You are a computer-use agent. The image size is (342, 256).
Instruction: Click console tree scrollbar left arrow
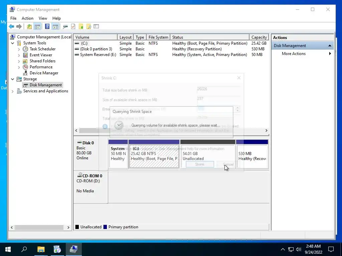(x=12, y=227)
